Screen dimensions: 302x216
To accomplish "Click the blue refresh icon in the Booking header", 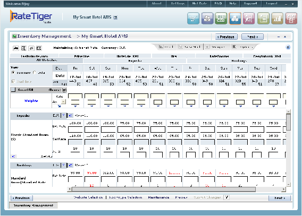I will (70, 165).
